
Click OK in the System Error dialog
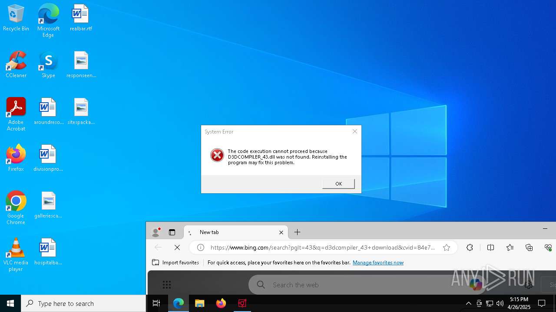coord(338,184)
